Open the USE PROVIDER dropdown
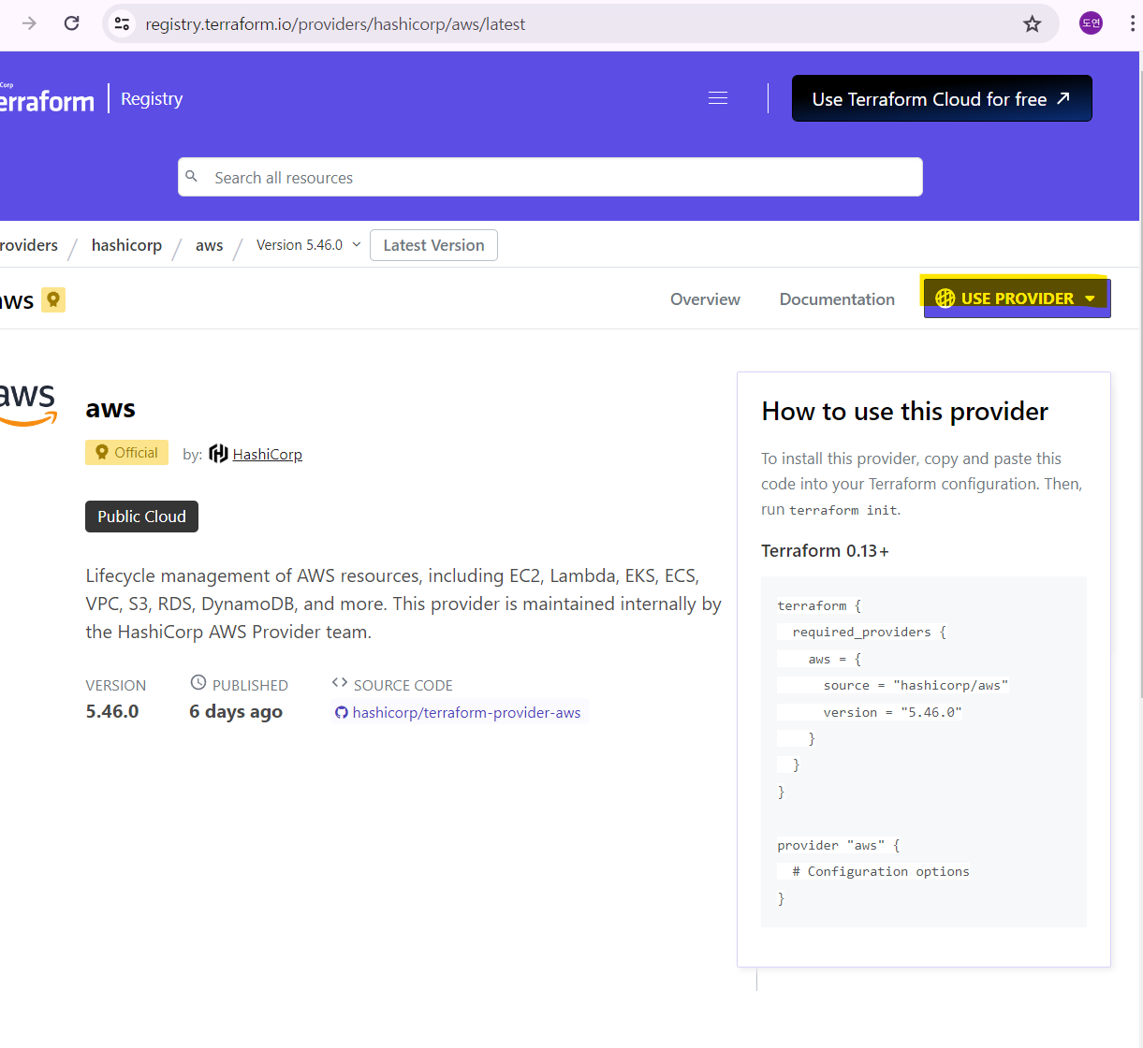This screenshot has width=1143, height=1048. 1017,298
